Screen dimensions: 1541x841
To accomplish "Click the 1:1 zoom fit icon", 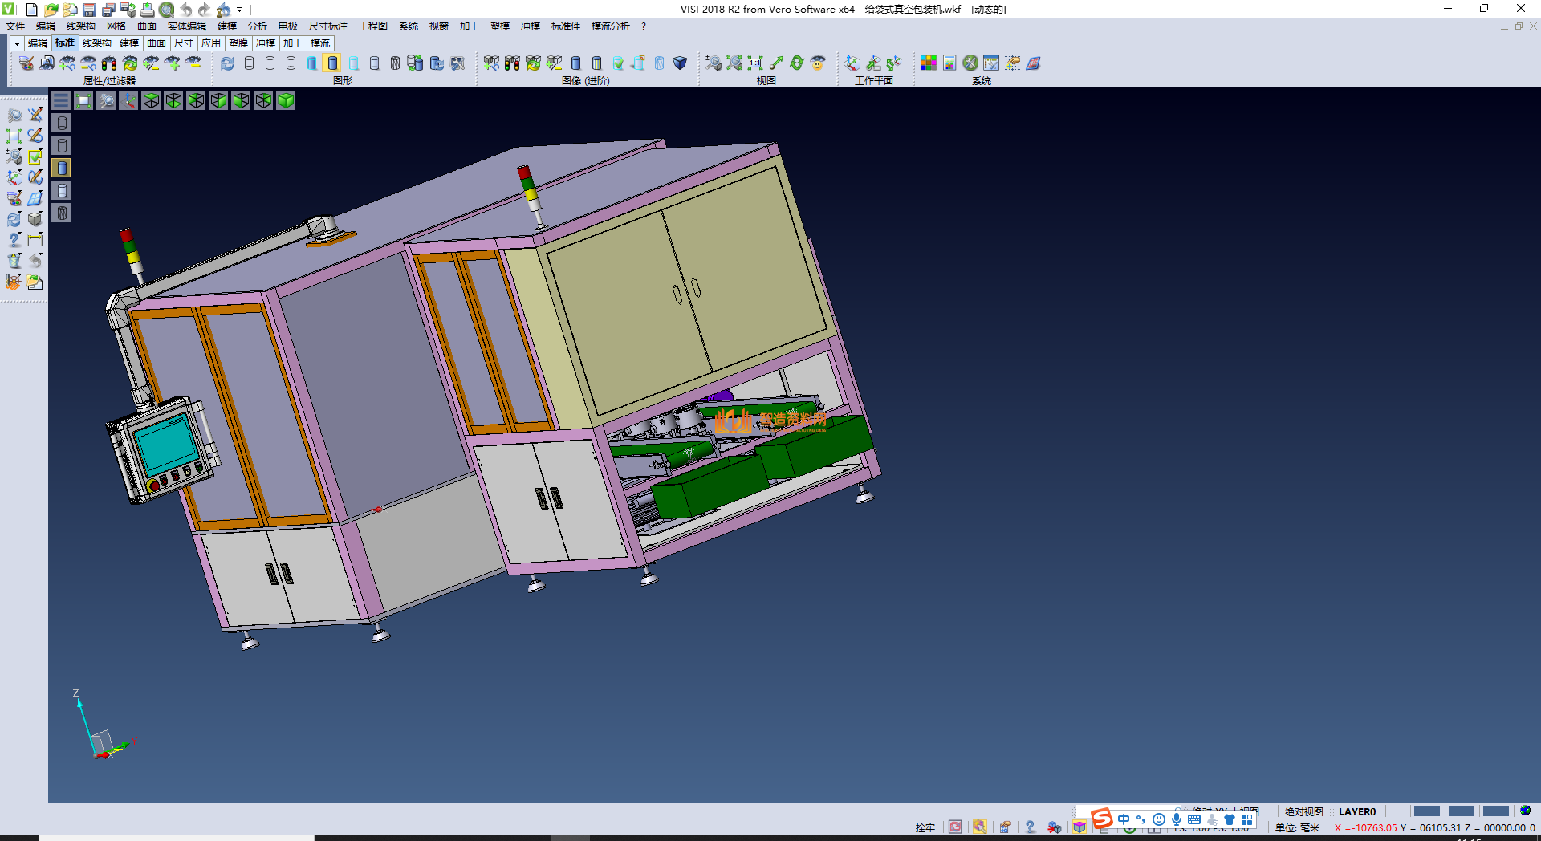I will coord(755,63).
